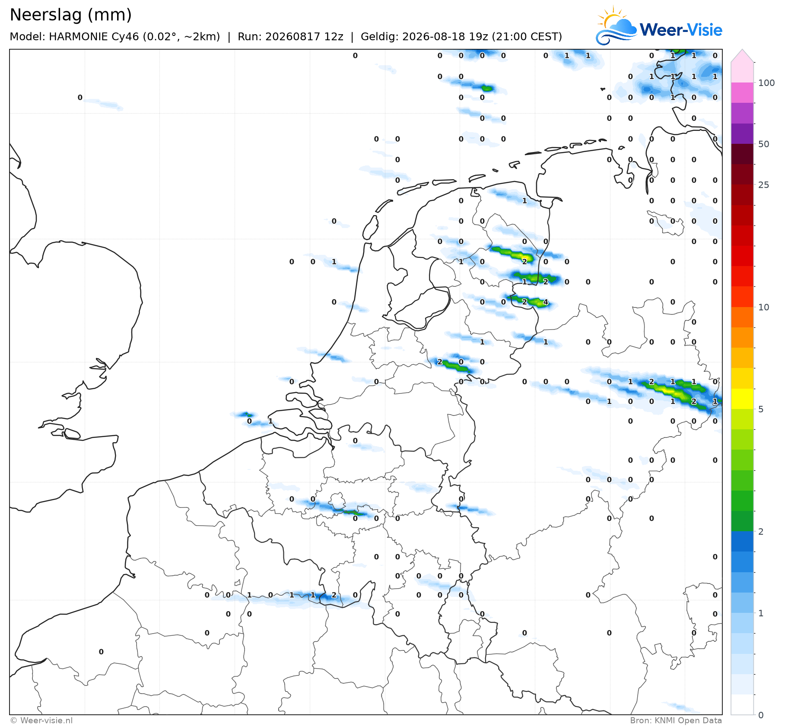The width and height of the screenshot is (788, 726).
Task: Click the 100 tick label on colorbar
Action: [x=766, y=83]
